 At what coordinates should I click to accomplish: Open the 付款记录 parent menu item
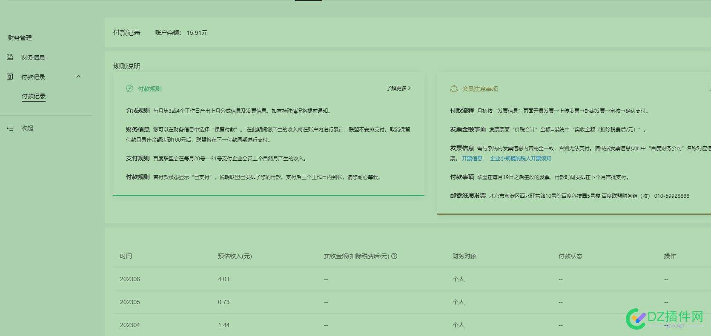point(33,77)
